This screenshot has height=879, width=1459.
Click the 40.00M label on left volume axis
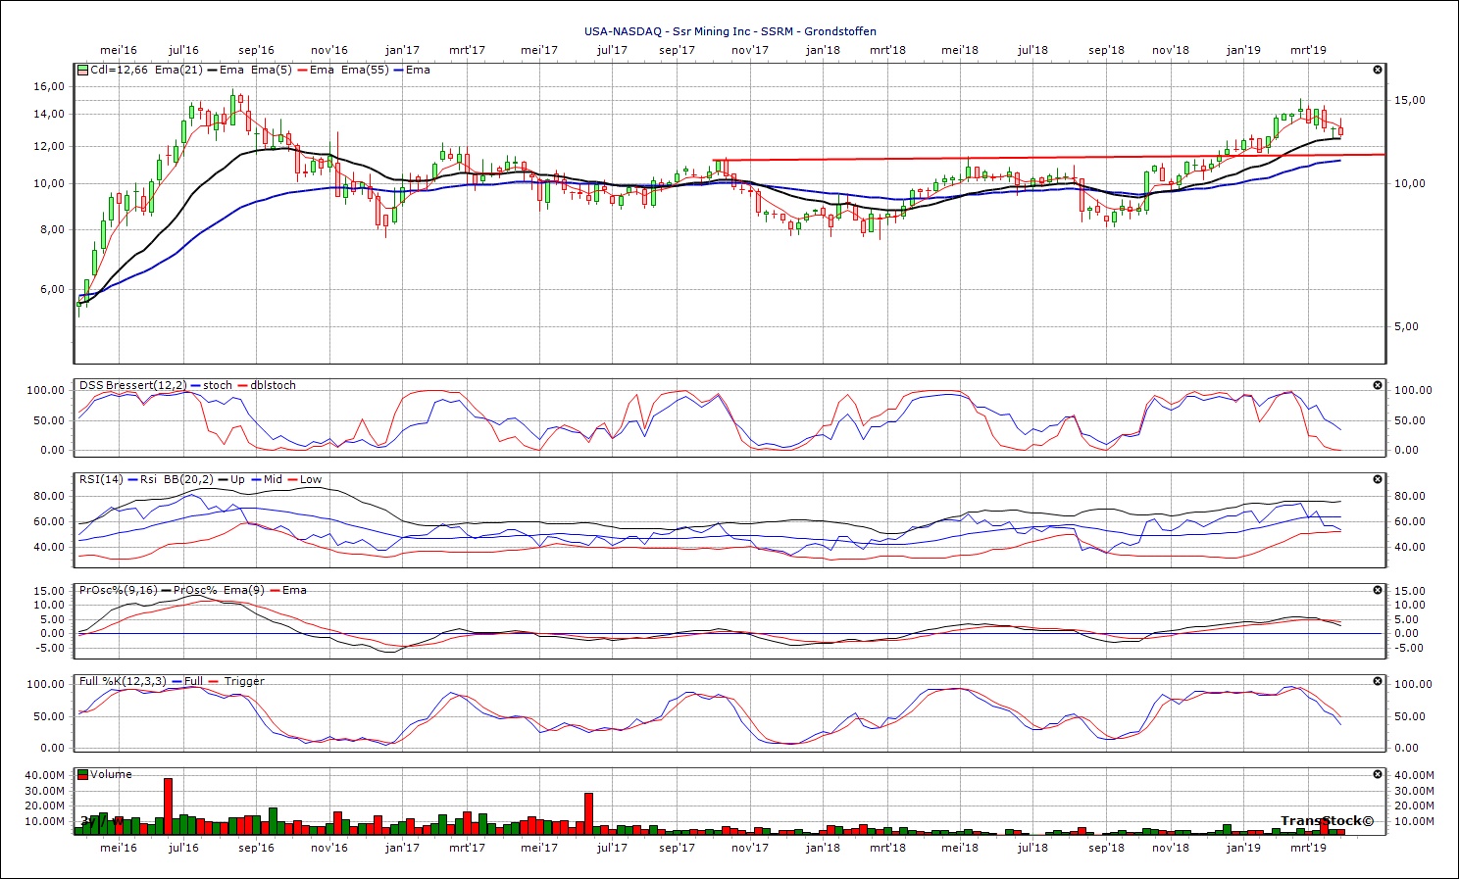(x=46, y=775)
